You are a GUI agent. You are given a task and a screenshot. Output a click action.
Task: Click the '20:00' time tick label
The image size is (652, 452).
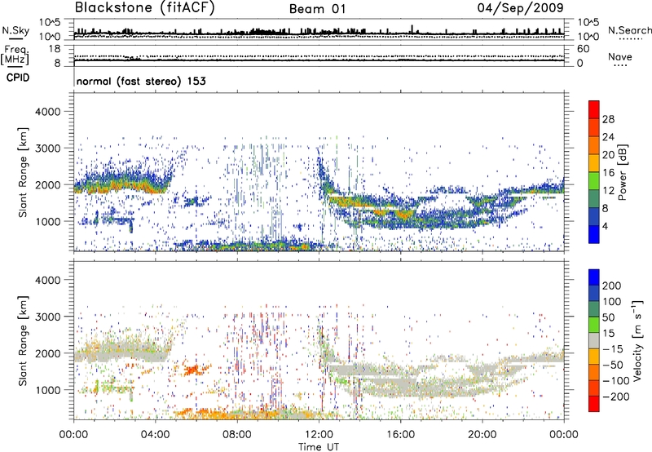point(482,435)
